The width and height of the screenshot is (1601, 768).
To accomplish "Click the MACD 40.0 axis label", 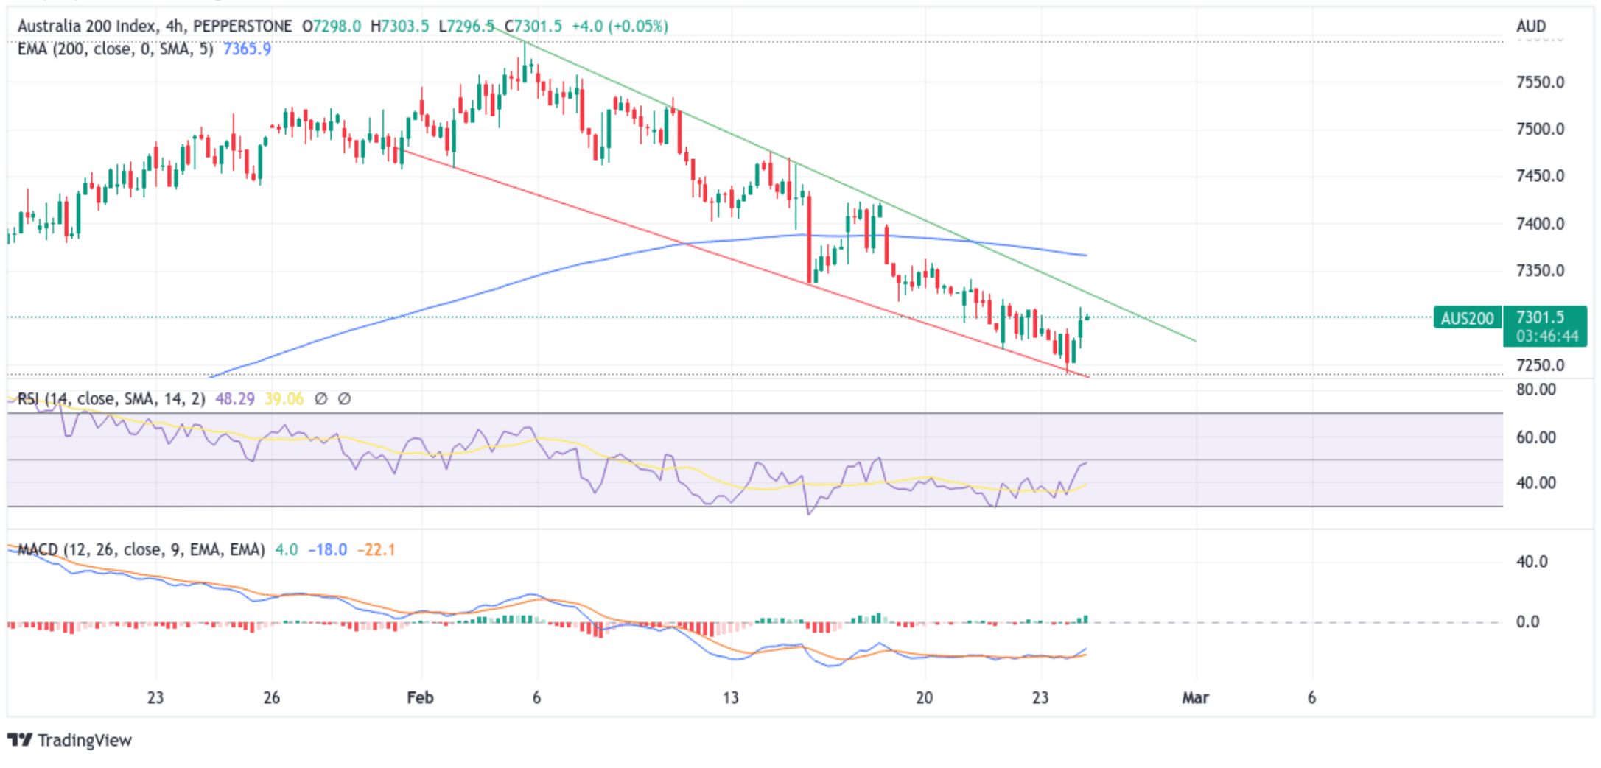I will (x=1532, y=562).
